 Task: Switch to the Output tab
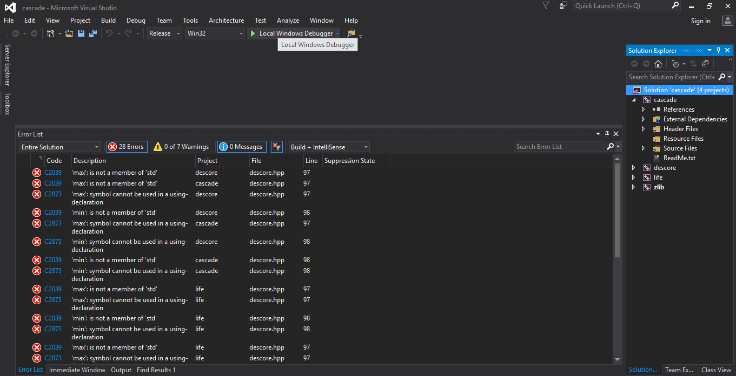[121, 370]
